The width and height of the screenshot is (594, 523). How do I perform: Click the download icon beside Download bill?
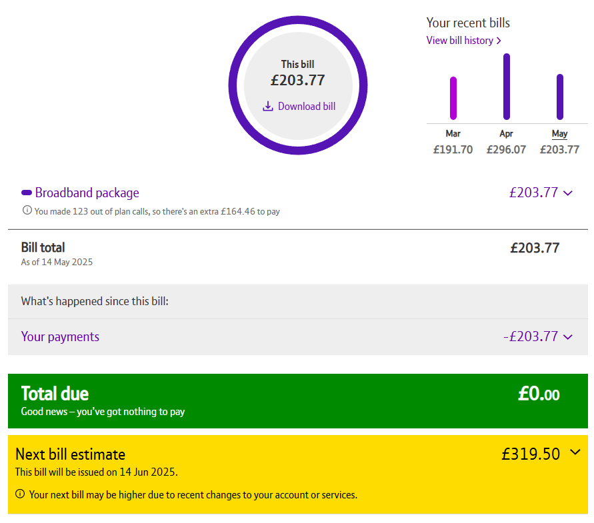(268, 106)
